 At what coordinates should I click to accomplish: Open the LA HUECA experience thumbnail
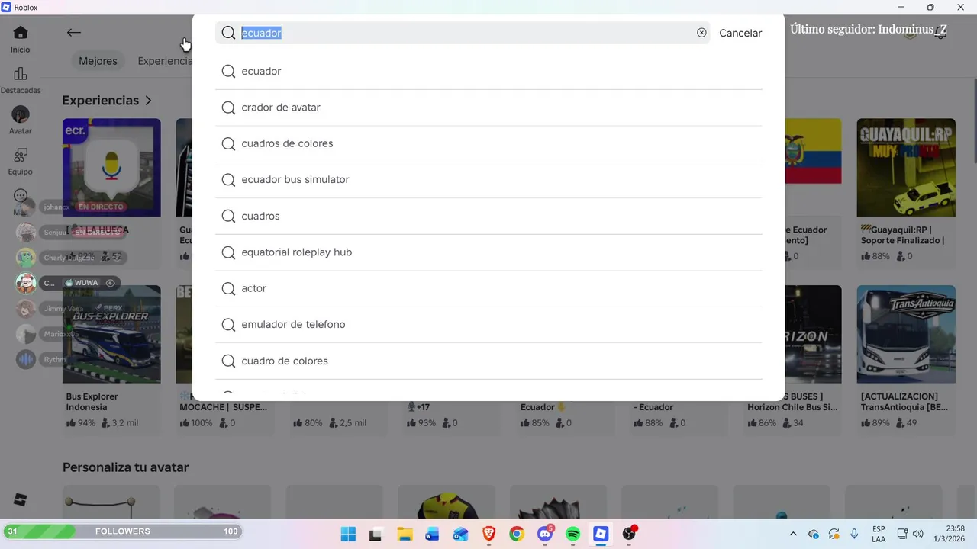pyautogui.click(x=111, y=167)
